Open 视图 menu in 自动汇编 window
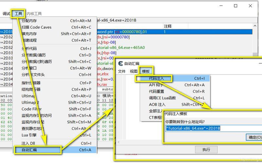 134,72
